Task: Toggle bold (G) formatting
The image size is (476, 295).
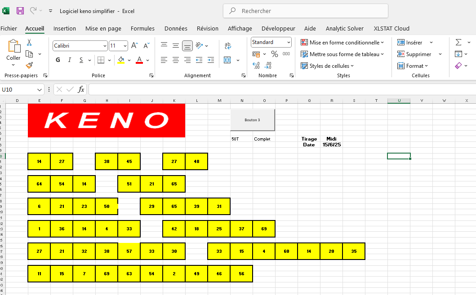Action: tap(58, 60)
